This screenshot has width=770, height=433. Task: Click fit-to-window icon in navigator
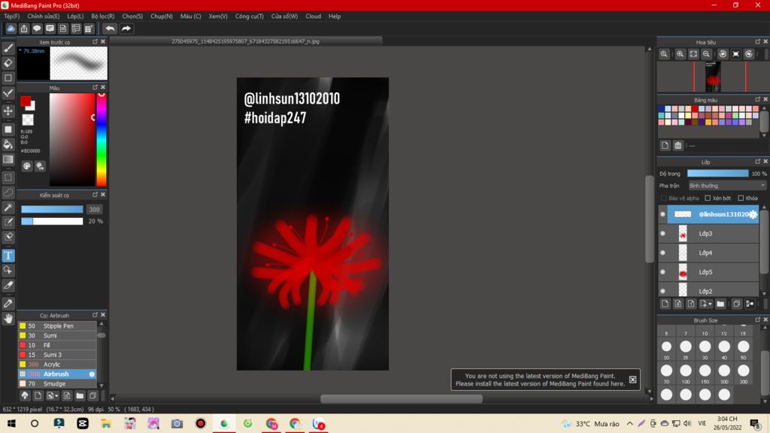(693, 54)
